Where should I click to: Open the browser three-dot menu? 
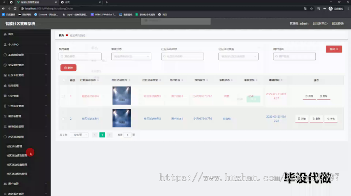click(348, 9)
